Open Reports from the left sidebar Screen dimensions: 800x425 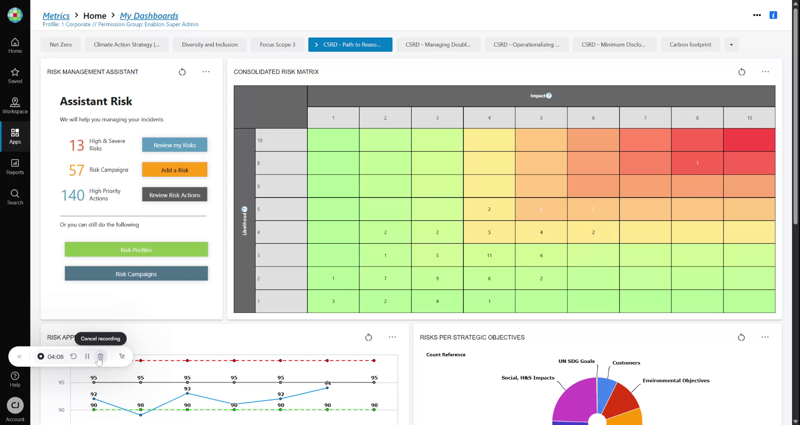15,166
